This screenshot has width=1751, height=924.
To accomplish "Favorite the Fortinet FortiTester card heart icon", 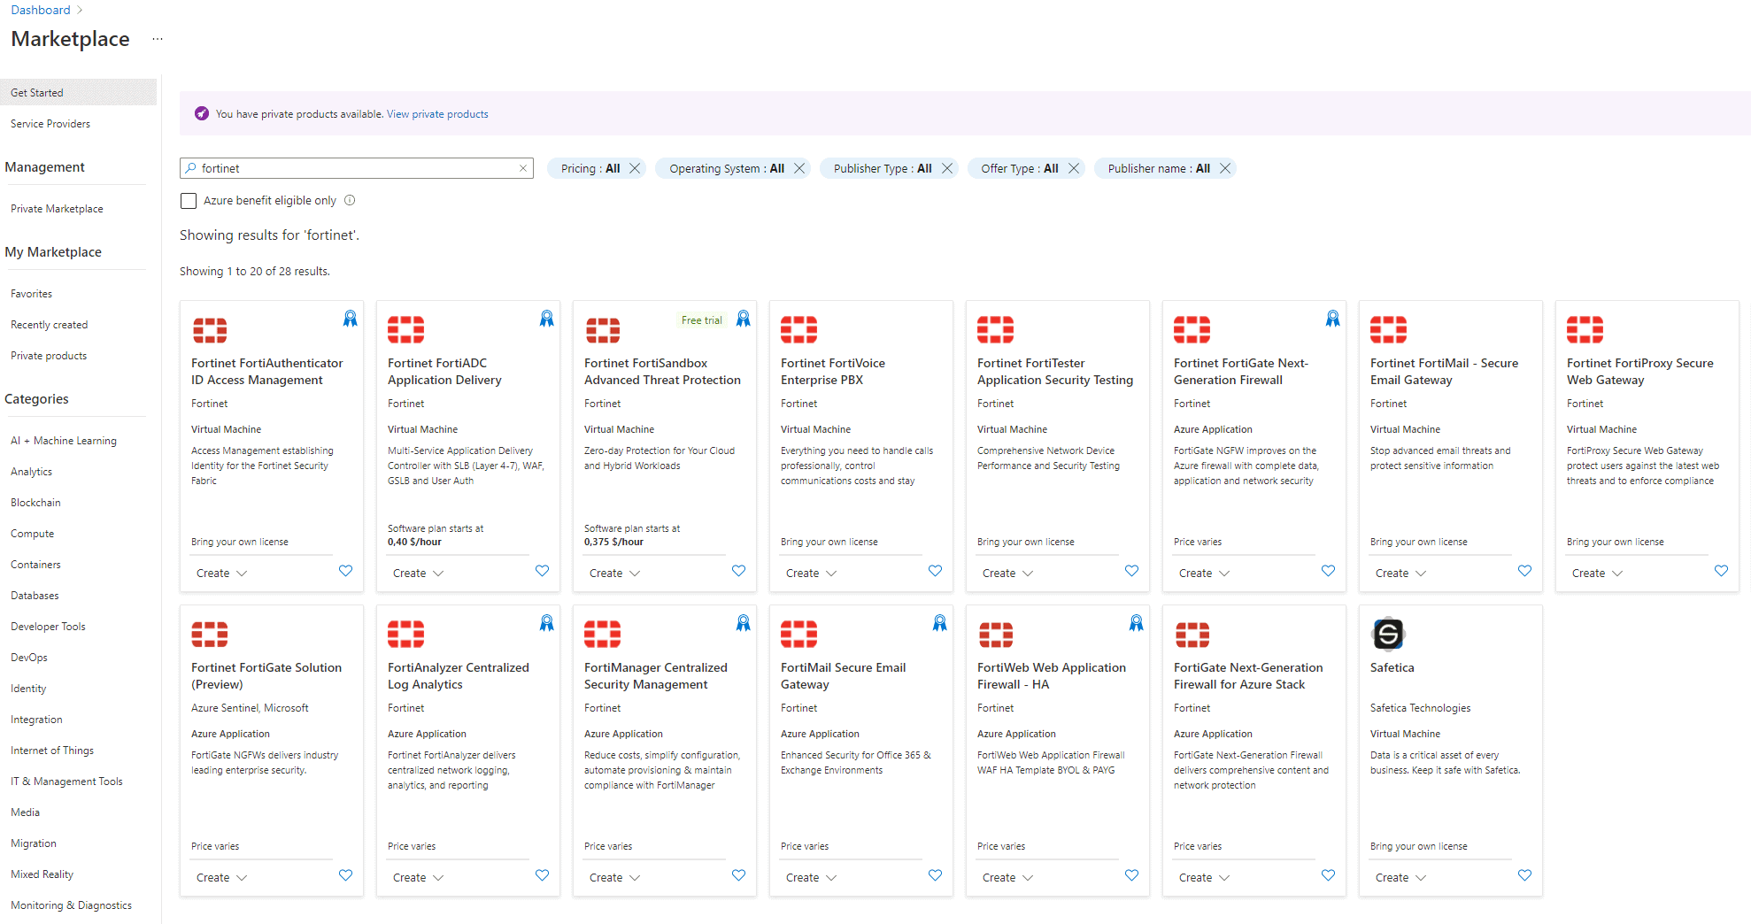I will tap(1132, 571).
